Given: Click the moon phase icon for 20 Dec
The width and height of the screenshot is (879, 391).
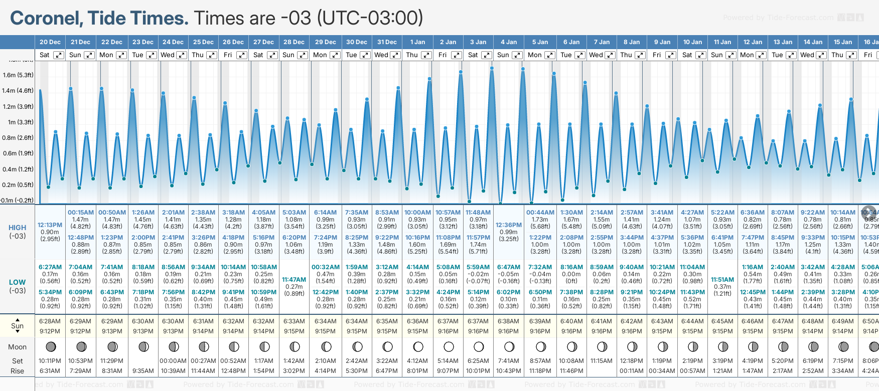Looking at the screenshot, I should click(50, 346).
